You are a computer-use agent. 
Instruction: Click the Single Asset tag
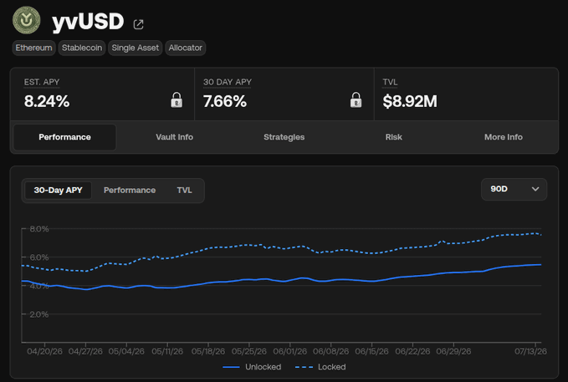(x=136, y=48)
